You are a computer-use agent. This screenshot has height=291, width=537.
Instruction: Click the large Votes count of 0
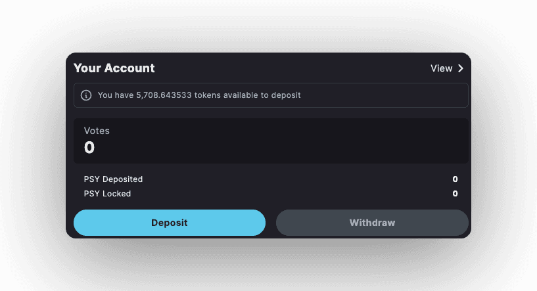point(89,148)
